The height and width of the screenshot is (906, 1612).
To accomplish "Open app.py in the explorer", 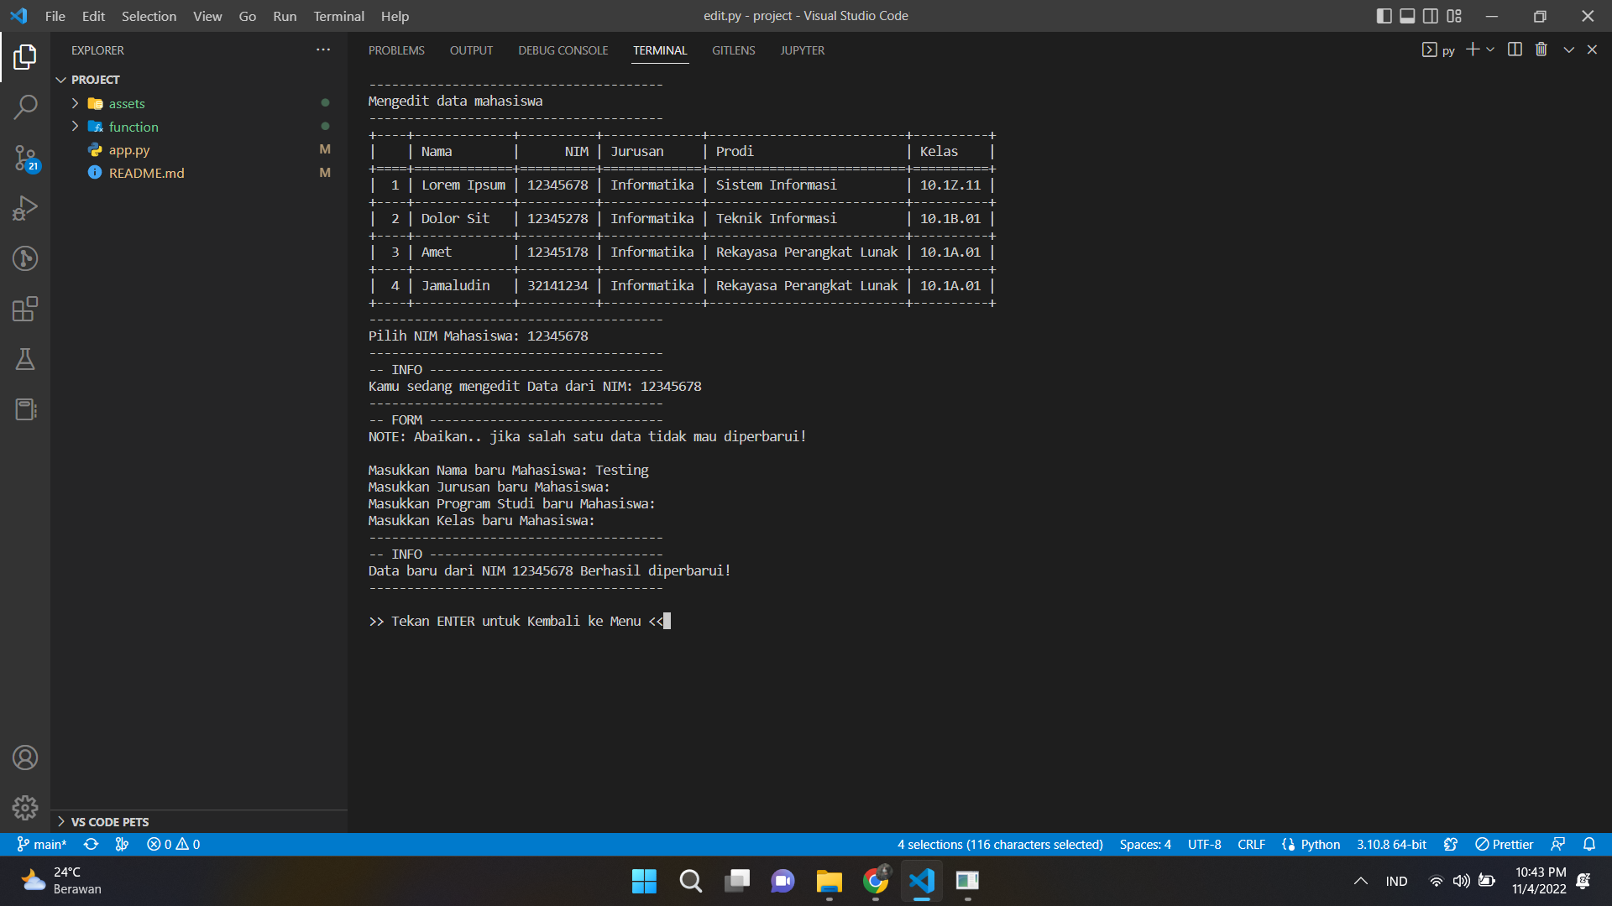I will tap(129, 149).
